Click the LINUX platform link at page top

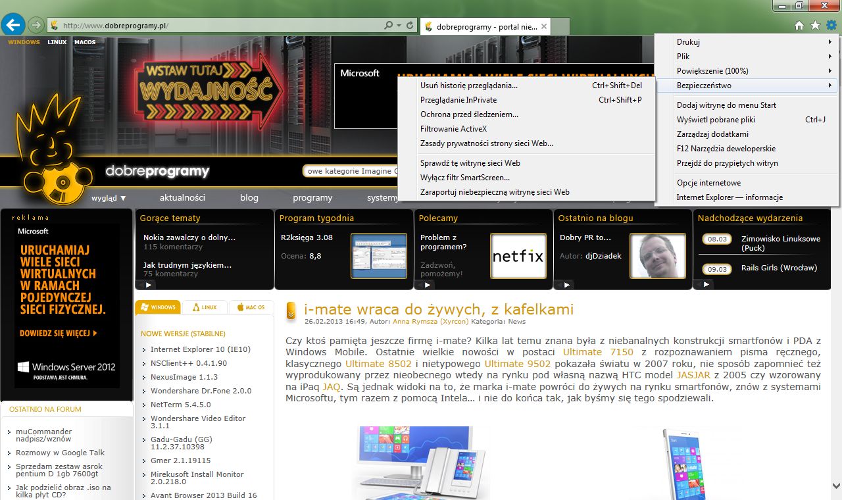[57, 42]
